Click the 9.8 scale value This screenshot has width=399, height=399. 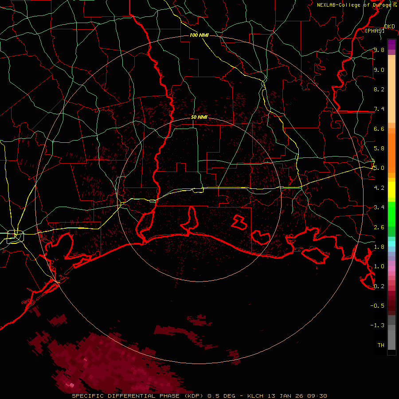tap(379, 50)
